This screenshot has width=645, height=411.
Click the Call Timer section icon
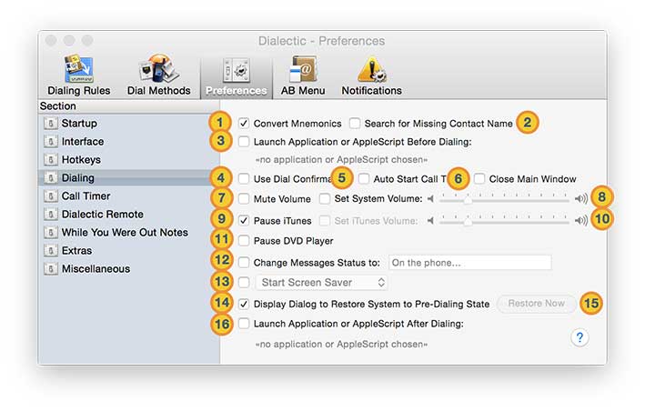coord(51,196)
